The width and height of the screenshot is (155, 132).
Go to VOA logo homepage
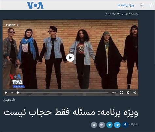click(x=35, y=5)
